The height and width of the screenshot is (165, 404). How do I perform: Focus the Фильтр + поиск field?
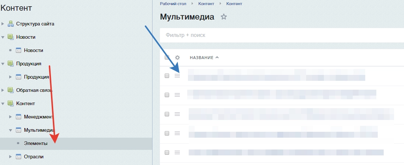click(x=282, y=35)
